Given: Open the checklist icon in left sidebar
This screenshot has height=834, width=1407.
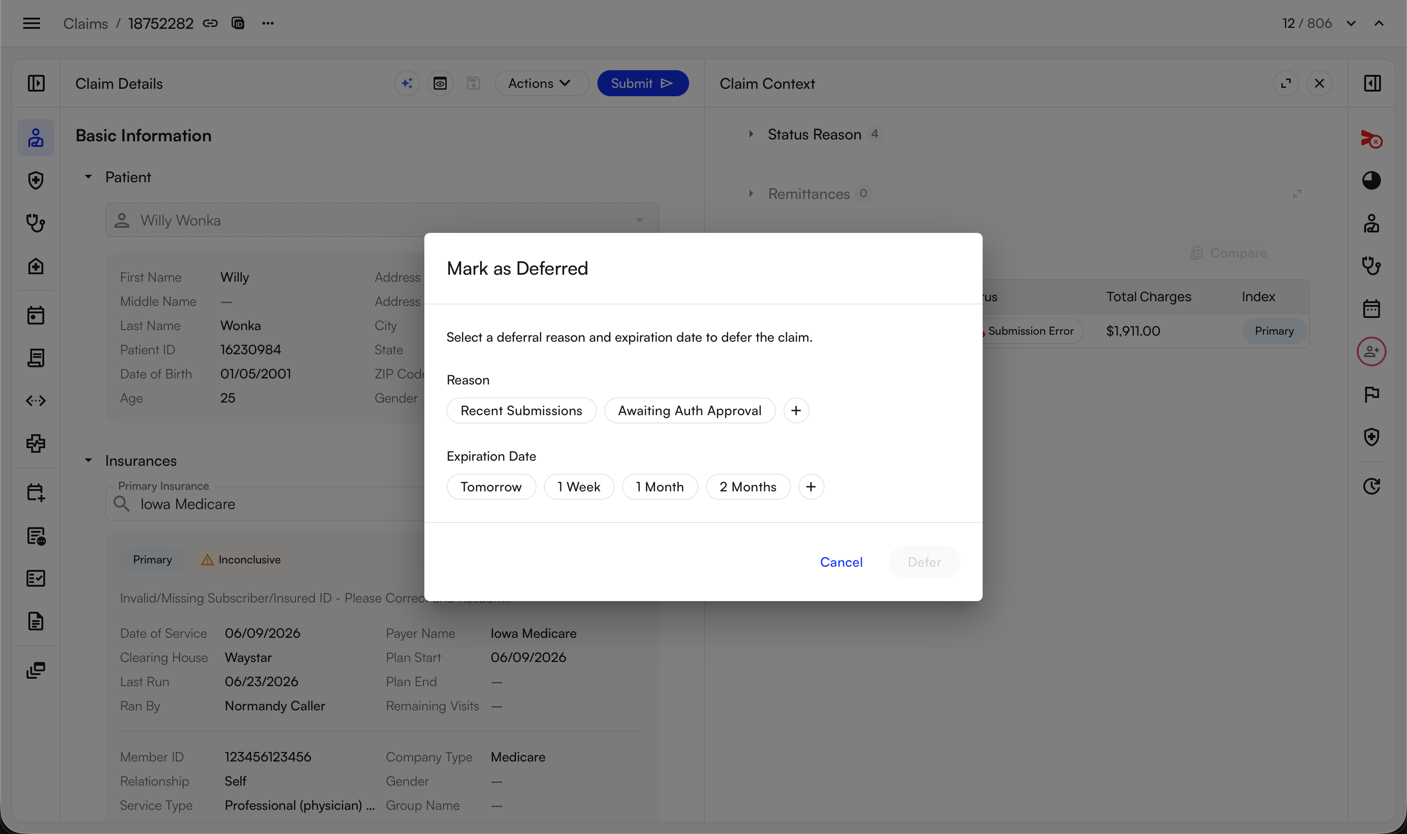Looking at the screenshot, I should tap(36, 578).
